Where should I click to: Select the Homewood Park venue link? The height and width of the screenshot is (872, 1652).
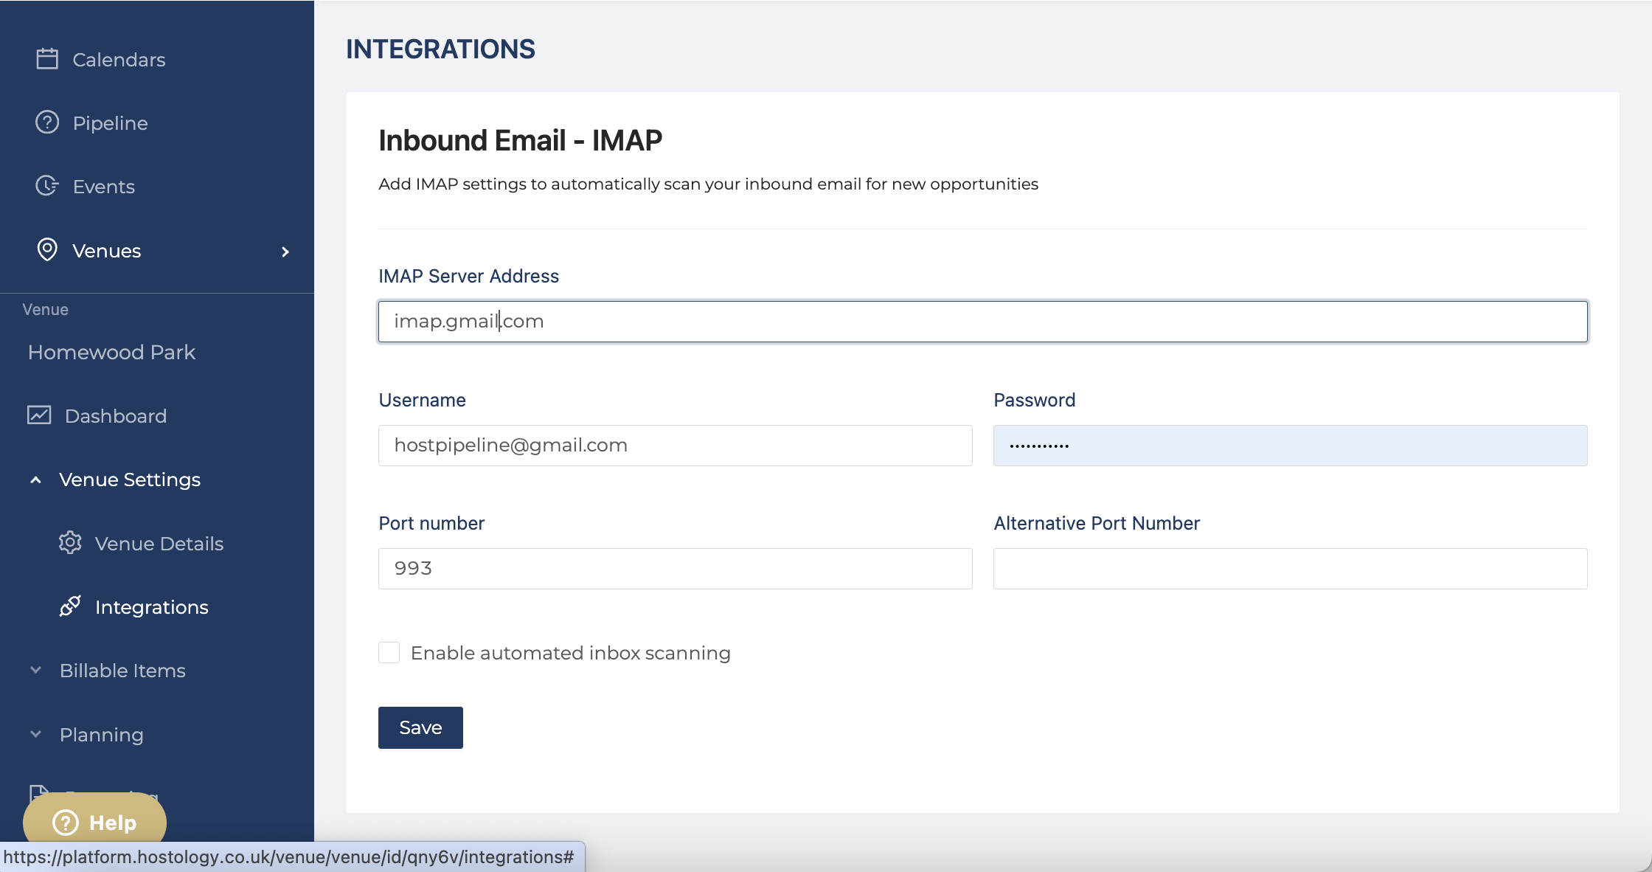(111, 352)
